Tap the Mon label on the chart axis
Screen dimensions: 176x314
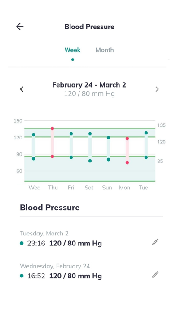click(x=124, y=188)
